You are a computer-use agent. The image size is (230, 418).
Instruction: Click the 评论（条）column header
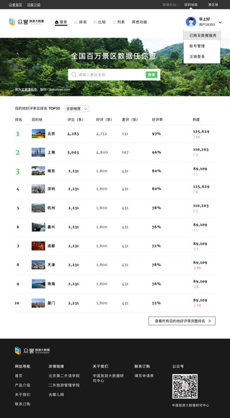pyautogui.click(x=76, y=120)
